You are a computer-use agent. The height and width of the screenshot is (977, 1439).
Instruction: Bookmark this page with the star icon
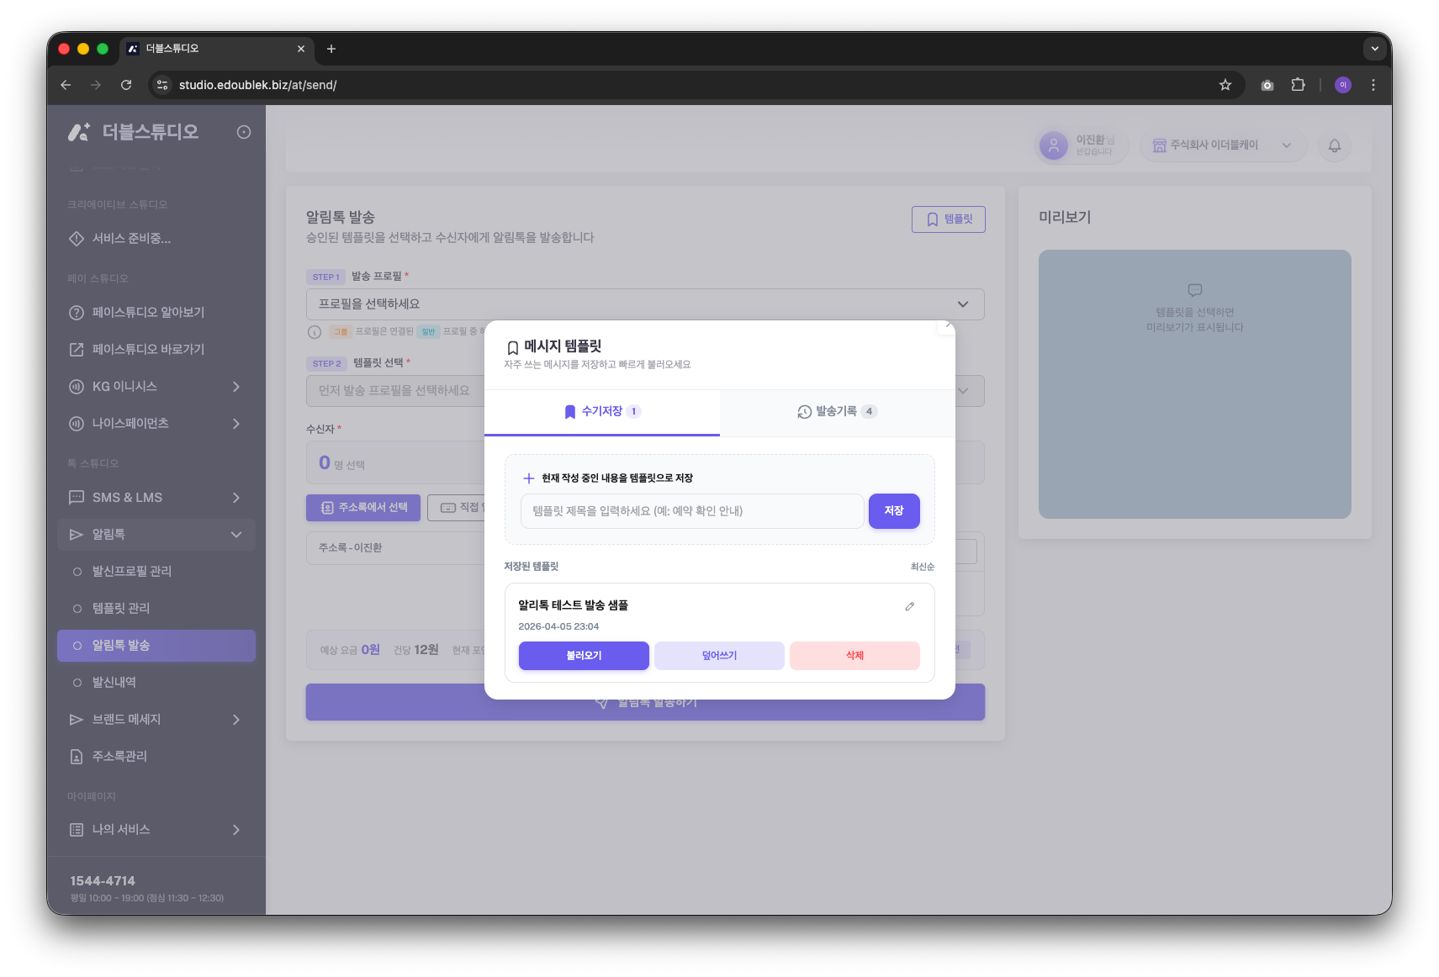click(1225, 85)
